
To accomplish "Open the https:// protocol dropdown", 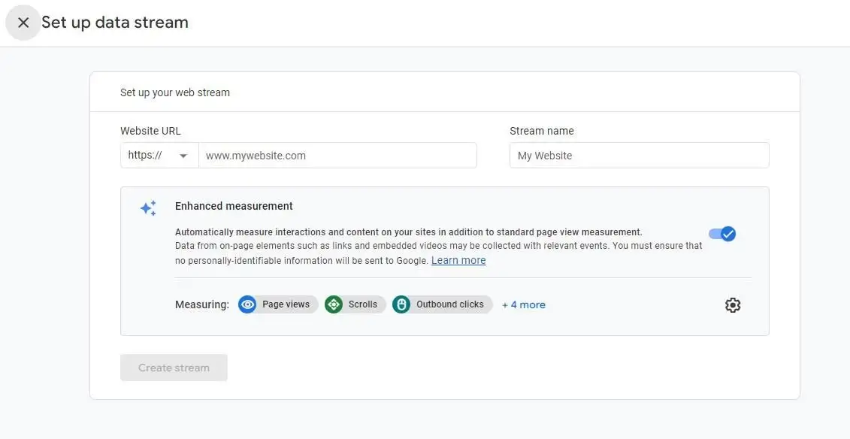I will tap(159, 156).
